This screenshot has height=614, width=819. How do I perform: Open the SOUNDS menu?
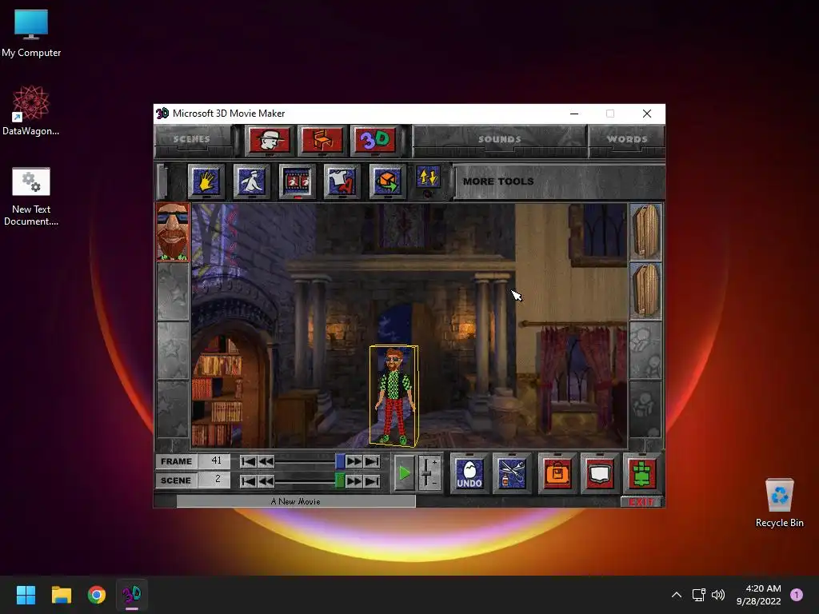[499, 139]
